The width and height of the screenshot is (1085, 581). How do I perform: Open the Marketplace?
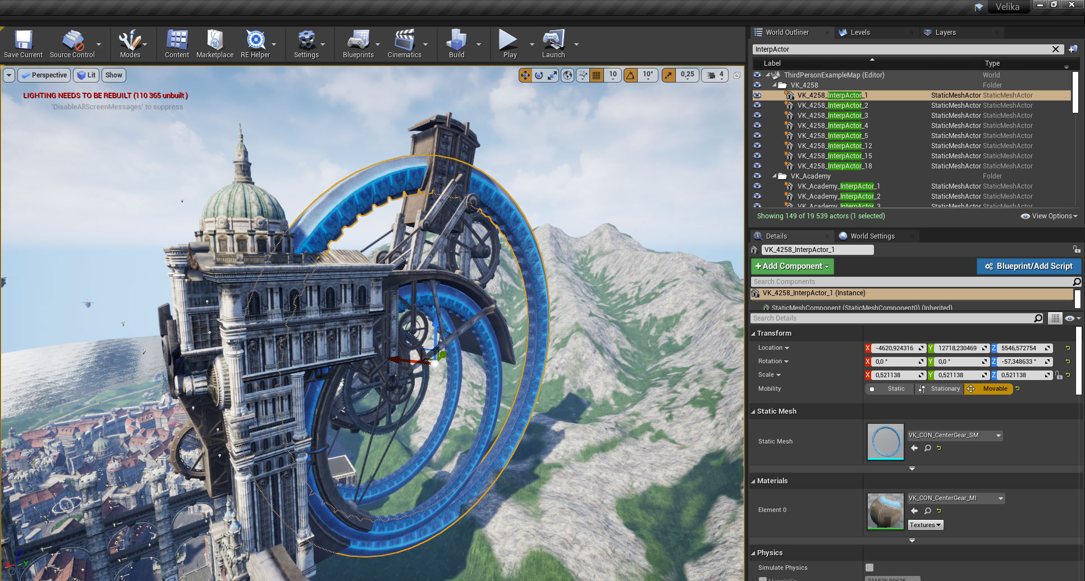pos(215,44)
